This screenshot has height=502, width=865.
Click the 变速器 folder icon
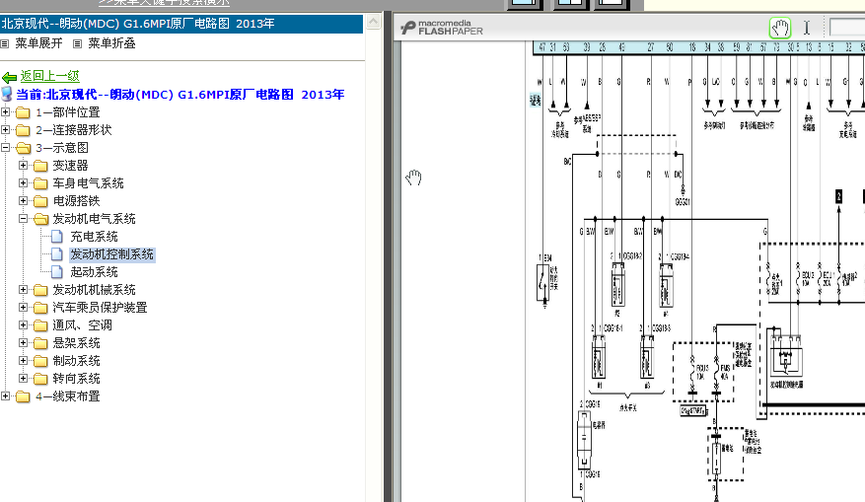click(x=40, y=166)
